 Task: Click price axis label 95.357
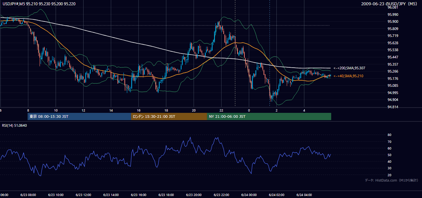pyautogui.click(x=394, y=64)
